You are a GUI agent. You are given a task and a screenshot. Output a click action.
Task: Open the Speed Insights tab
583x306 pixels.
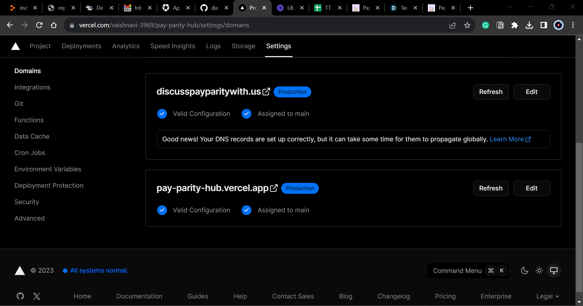point(173,46)
